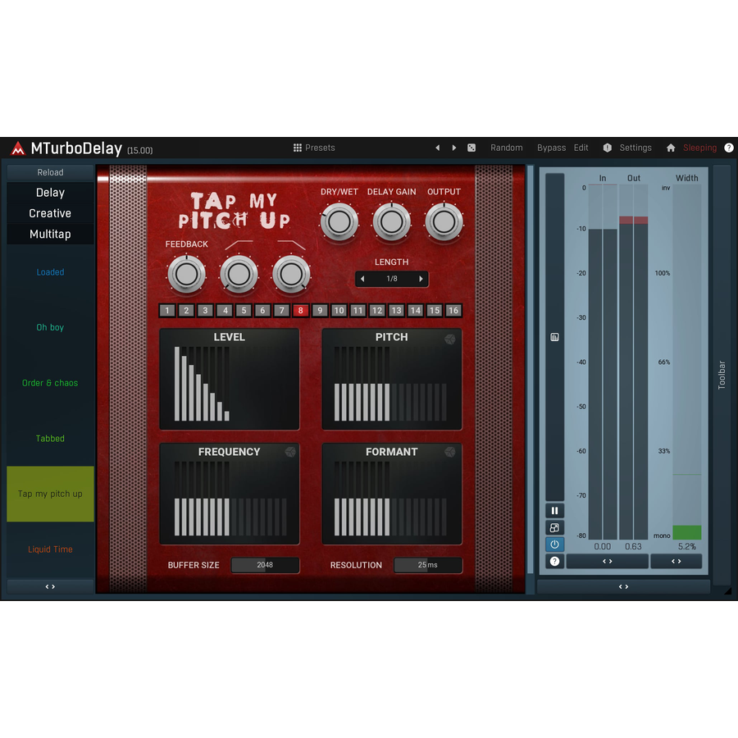Choose the Tabbed preset
This screenshot has width=738, height=738.
pos(50,439)
